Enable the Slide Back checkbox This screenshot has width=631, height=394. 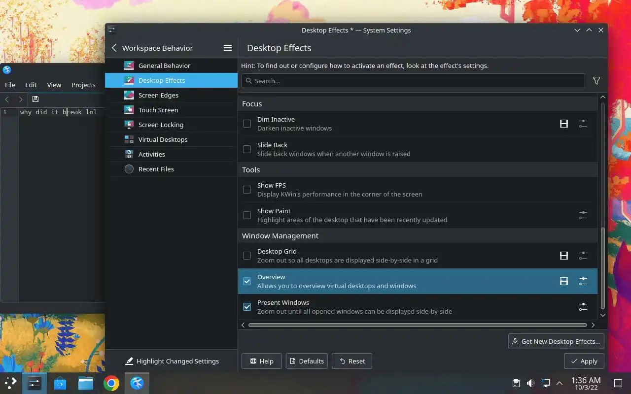[x=247, y=149]
